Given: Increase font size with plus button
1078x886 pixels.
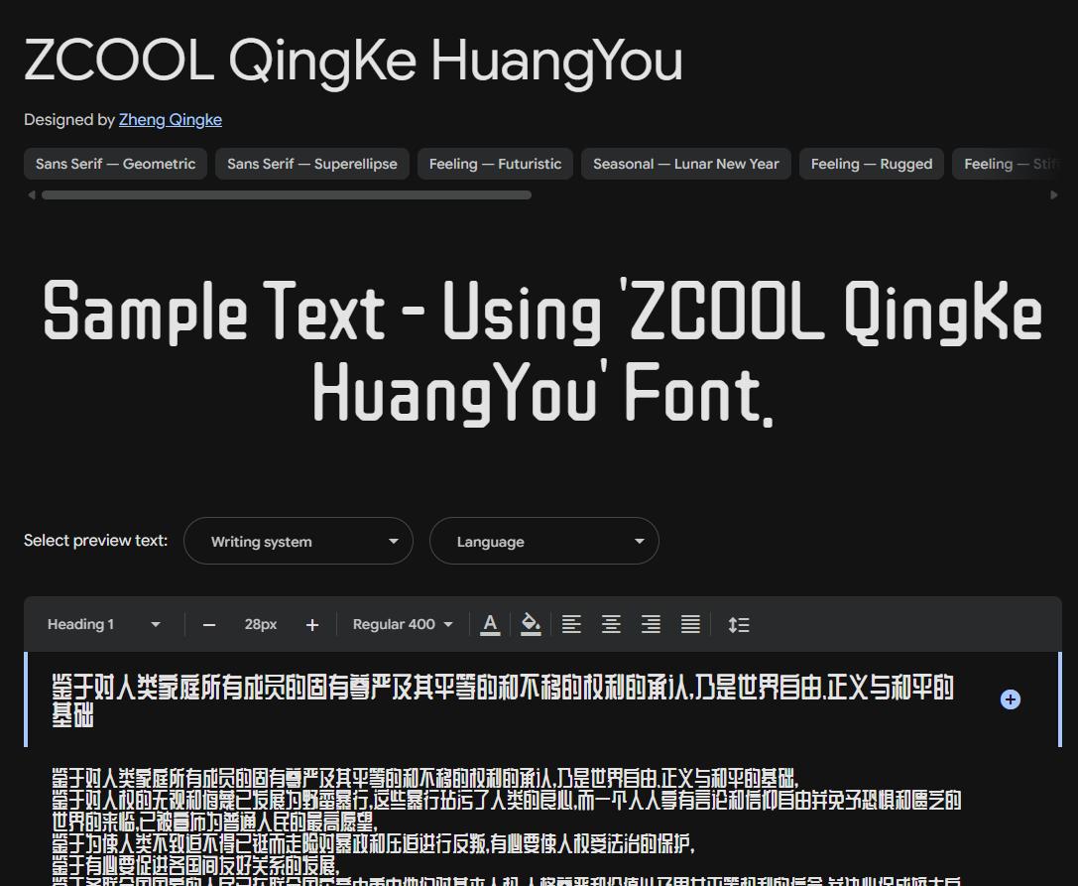Looking at the screenshot, I should (x=312, y=625).
